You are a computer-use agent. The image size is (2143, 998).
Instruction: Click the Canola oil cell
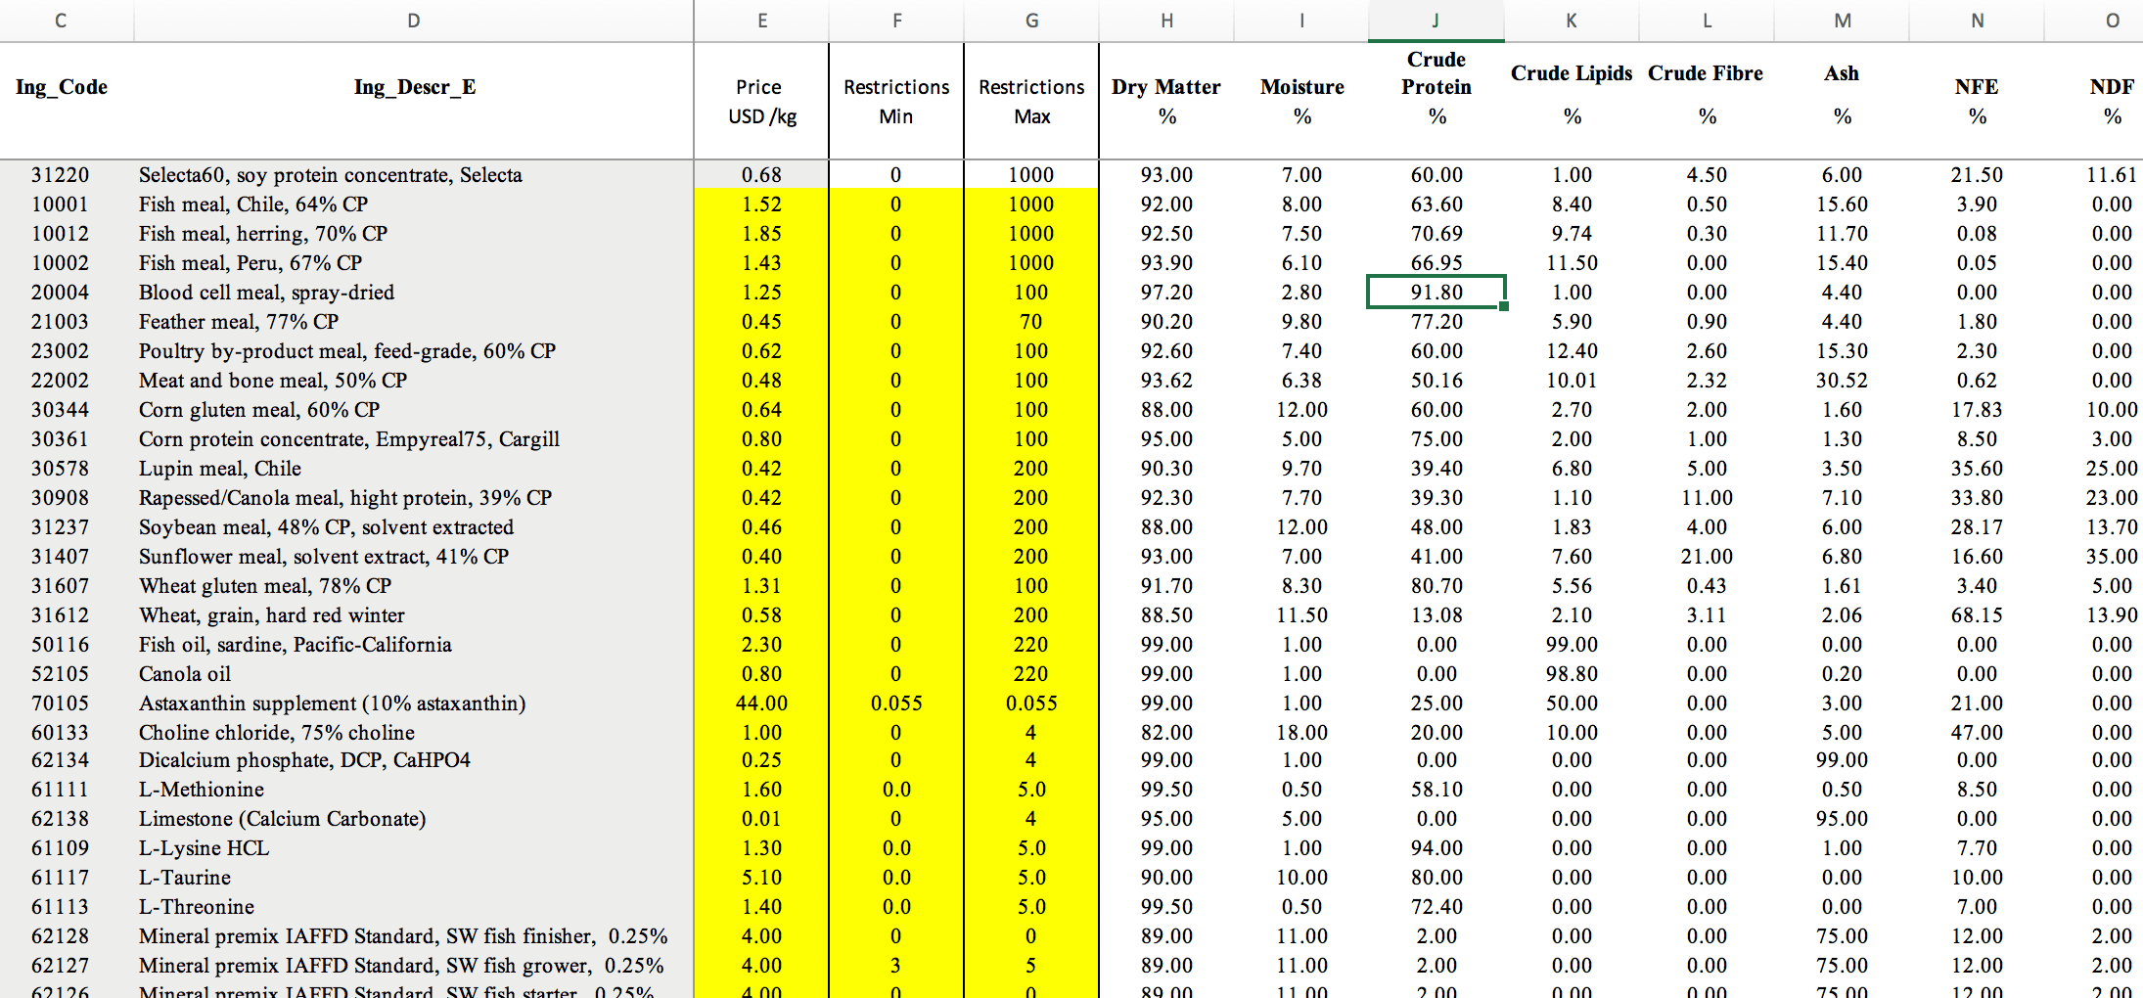[x=185, y=673]
